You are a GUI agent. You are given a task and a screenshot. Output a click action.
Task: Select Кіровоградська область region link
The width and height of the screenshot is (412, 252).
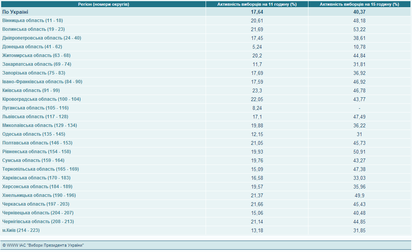pyautogui.click(x=42, y=99)
